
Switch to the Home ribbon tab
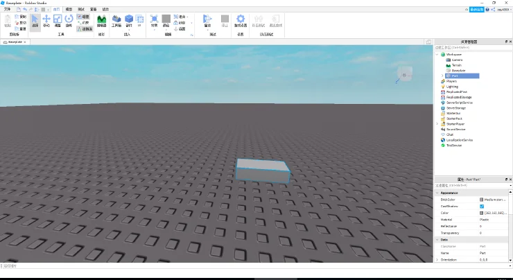click(x=56, y=10)
